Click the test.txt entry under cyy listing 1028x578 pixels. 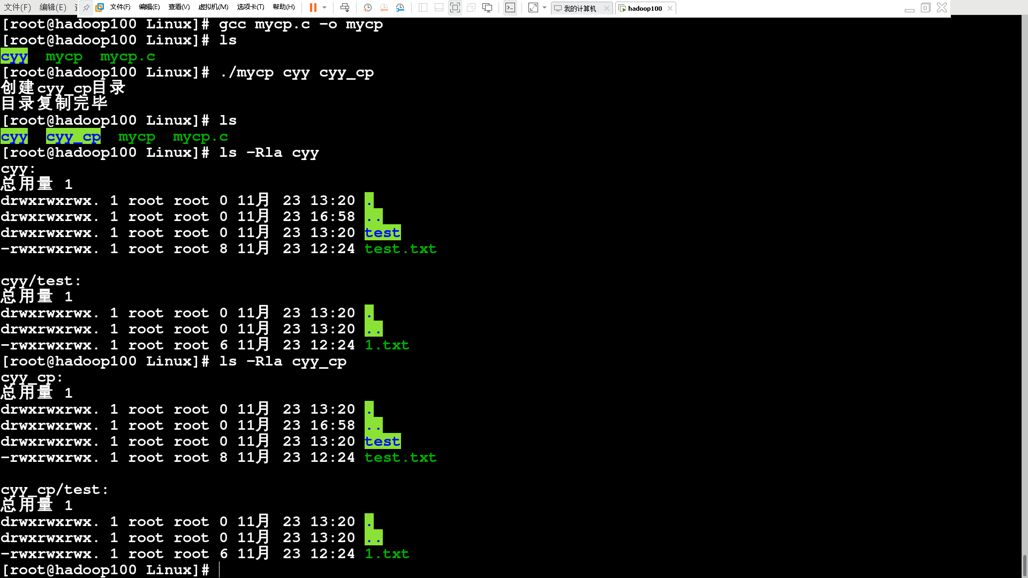(x=400, y=249)
